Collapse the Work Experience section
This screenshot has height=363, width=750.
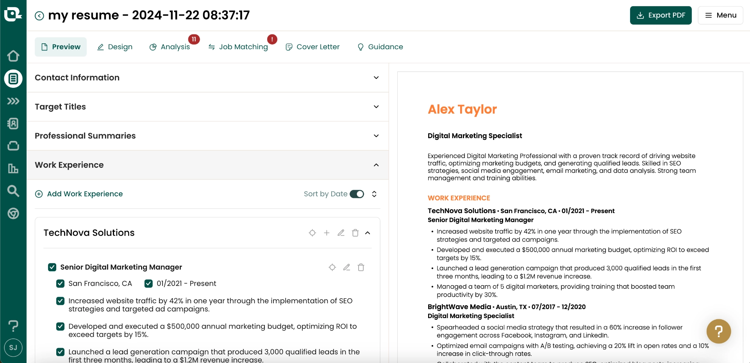207,165
